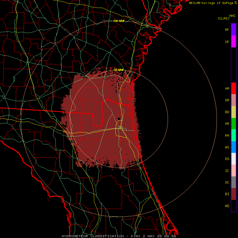Select the BD yellow legend swatch

tap(234, 112)
